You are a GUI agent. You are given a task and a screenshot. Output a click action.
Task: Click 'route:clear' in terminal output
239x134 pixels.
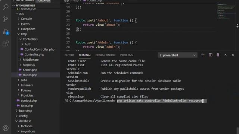(77, 61)
